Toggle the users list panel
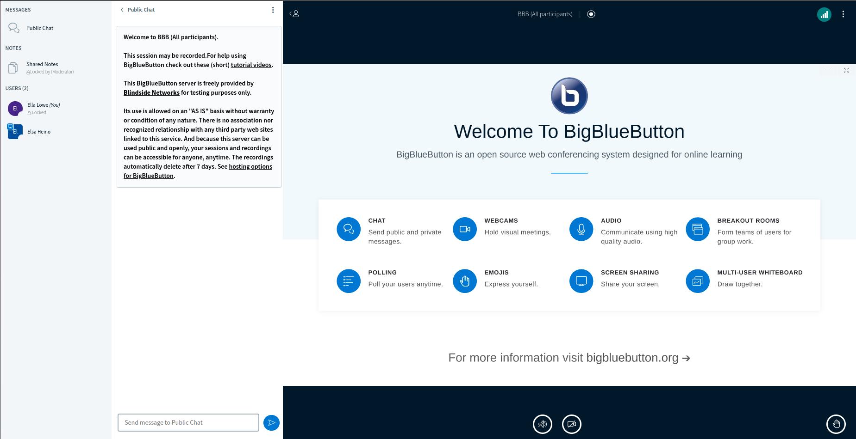This screenshot has height=439, width=856. pos(294,14)
